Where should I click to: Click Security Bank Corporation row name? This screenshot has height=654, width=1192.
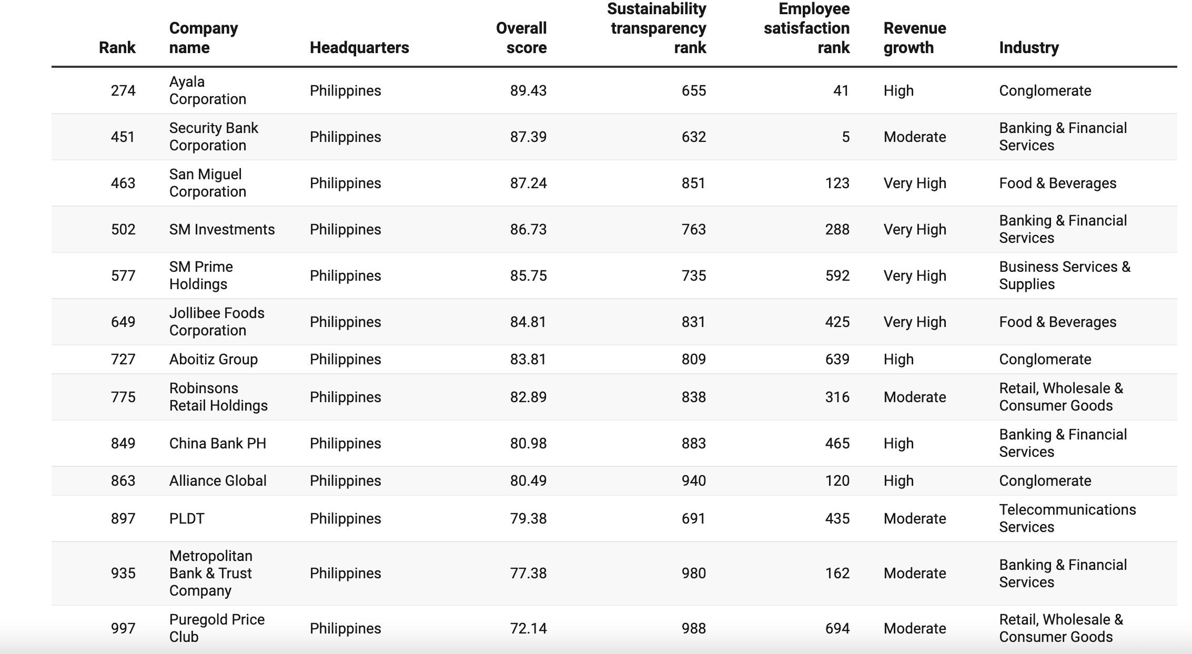click(213, 137)
